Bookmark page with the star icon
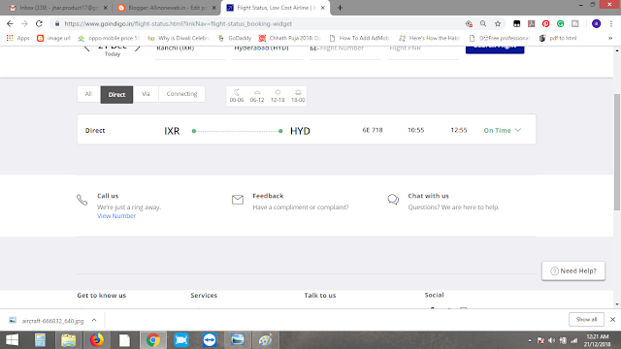The width and height of the screenshot is (621, 349). (x=498, y=23)
